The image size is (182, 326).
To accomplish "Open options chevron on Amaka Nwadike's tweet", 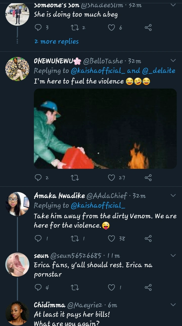I will 173,196.
